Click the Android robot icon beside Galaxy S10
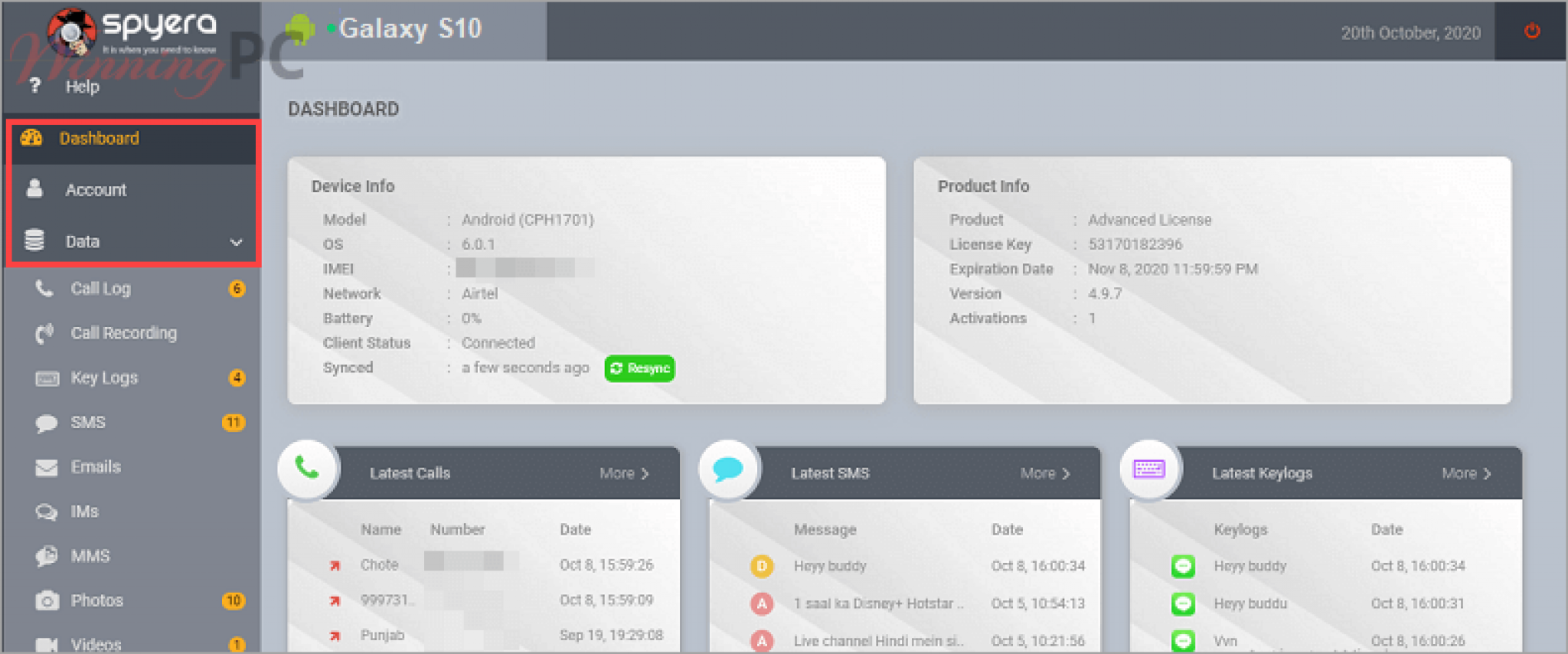The height and width of the screenshot is (654, 1568). pos(300,30)
